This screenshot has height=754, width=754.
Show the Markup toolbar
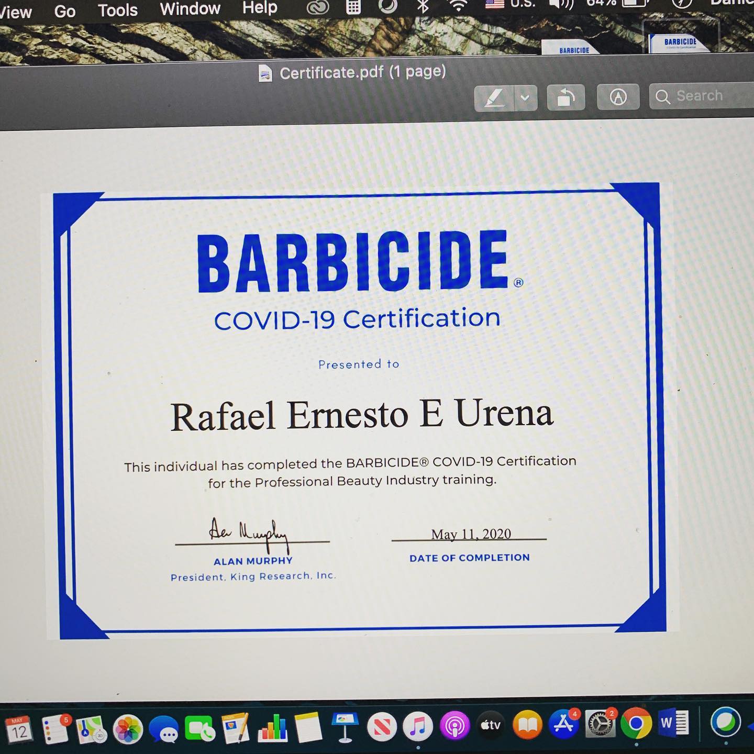[x=618, y=97]
